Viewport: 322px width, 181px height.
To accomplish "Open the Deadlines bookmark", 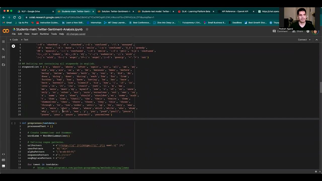I will (235, 23).
